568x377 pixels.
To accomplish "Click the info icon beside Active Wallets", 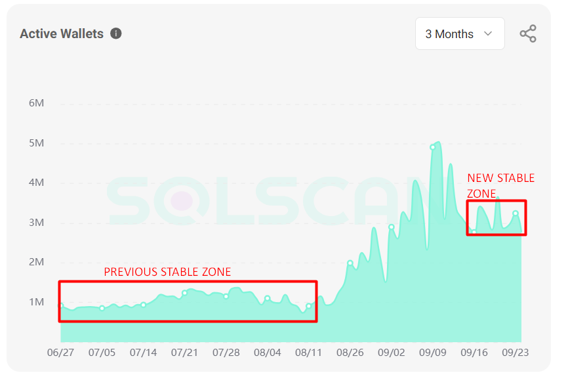I will 116,33.
